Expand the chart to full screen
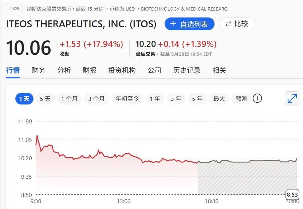This screenshot has height=209, width=303. [292, 99]
